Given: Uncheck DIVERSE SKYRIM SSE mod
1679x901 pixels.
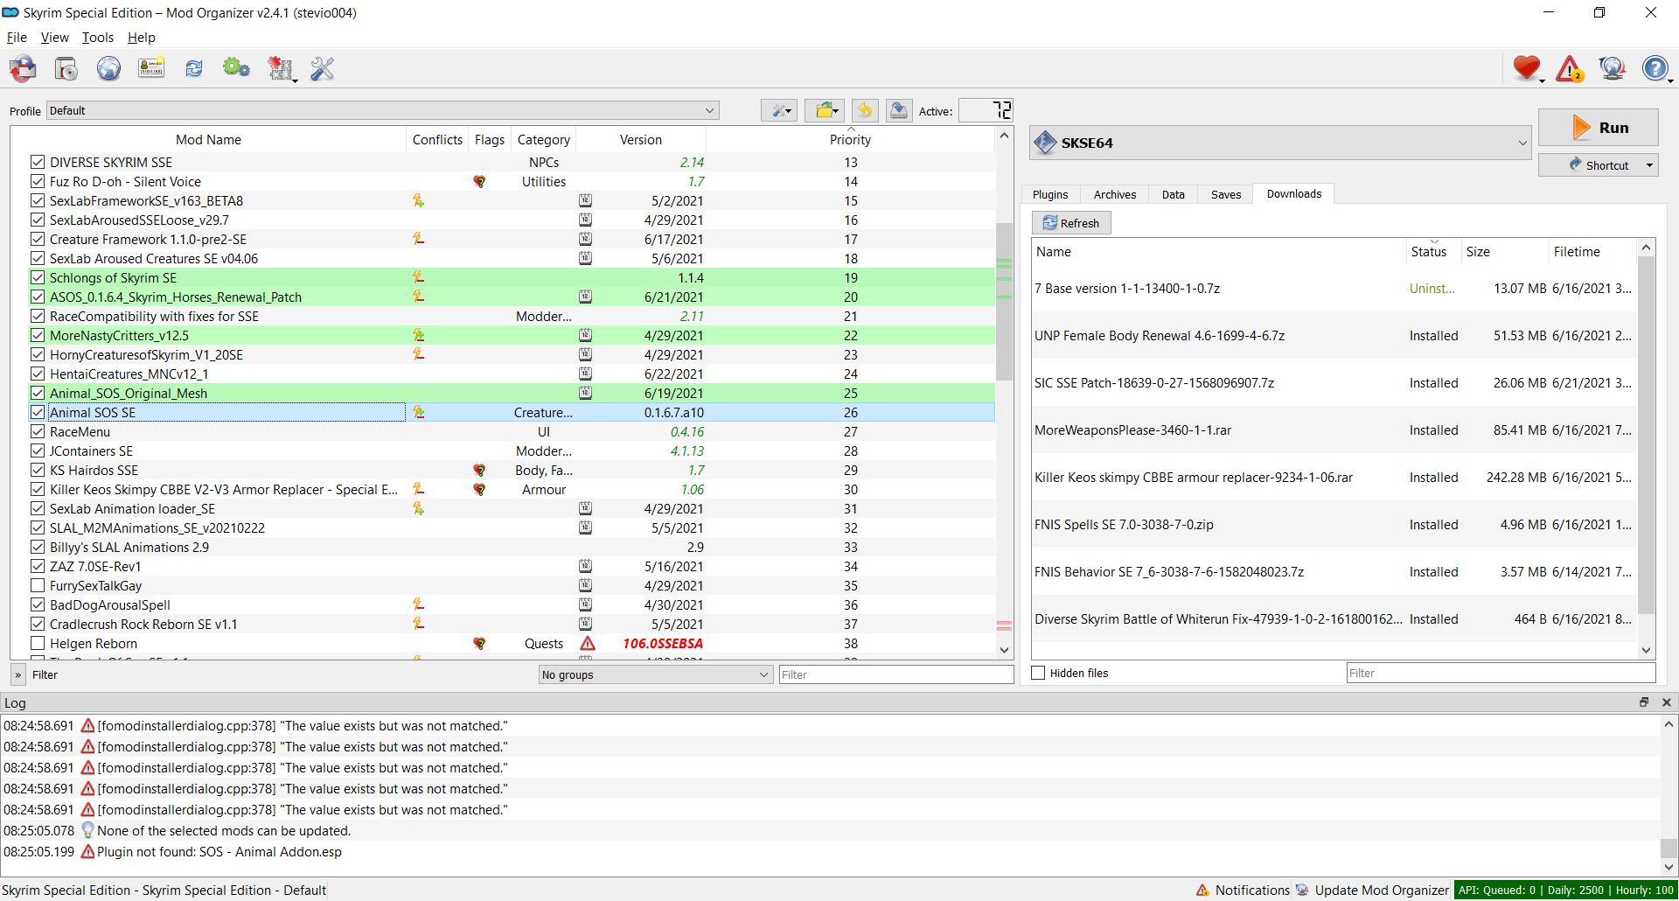Looking at the screenshot, I should coord(38,162).
